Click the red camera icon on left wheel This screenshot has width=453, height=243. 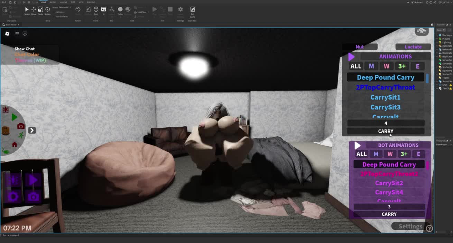[x=21, y=126]
